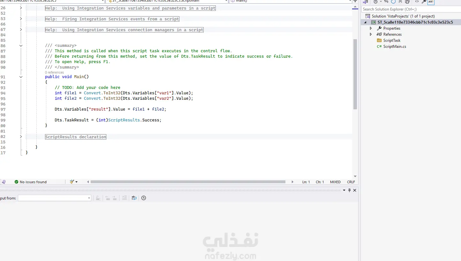Expand the ScriptResults declaration region

pos(21,137)
